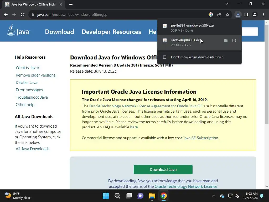Viewport: 269px width, 202px height.
Task: Open the All Java Downloads link
Action: [33, 149]
